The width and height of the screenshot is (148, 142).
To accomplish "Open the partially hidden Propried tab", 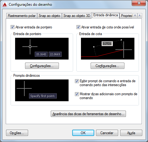I will (x=127, y=16).
